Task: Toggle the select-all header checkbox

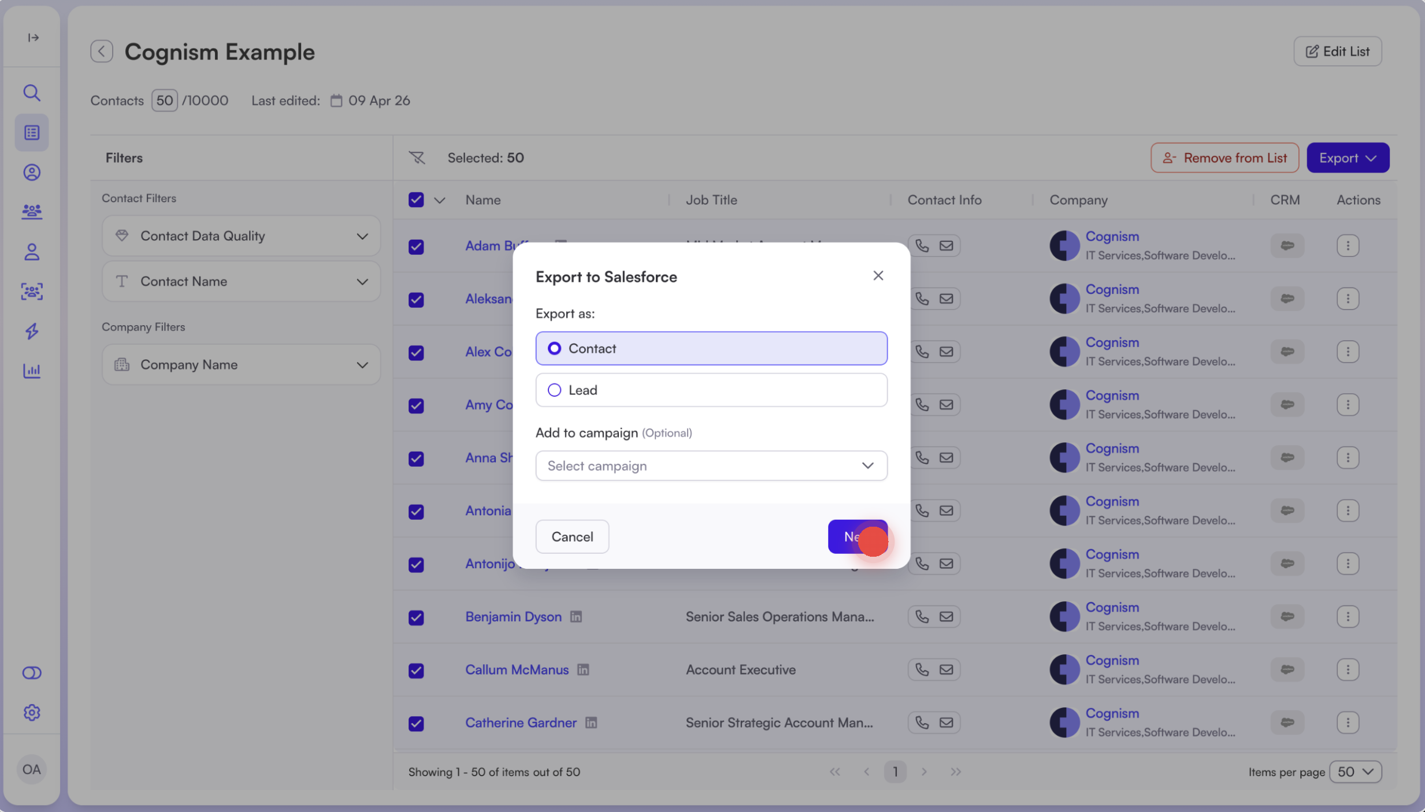Action: [x=416, y=200]
